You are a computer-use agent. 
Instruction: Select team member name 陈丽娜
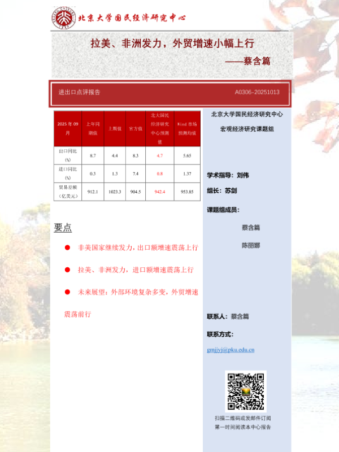tap(250, 246)
